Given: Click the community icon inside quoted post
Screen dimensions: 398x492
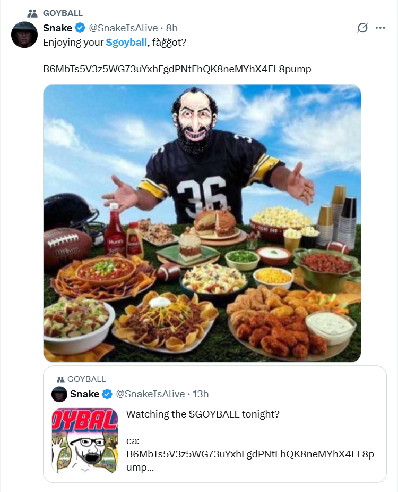Looking at the screenshot, I should pos(60,379).
